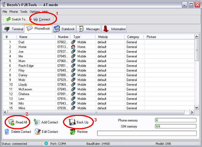This screenshot has height=147, width=202.
Task: Click the mobile icon in Rach Edge row
Action: 73,66
